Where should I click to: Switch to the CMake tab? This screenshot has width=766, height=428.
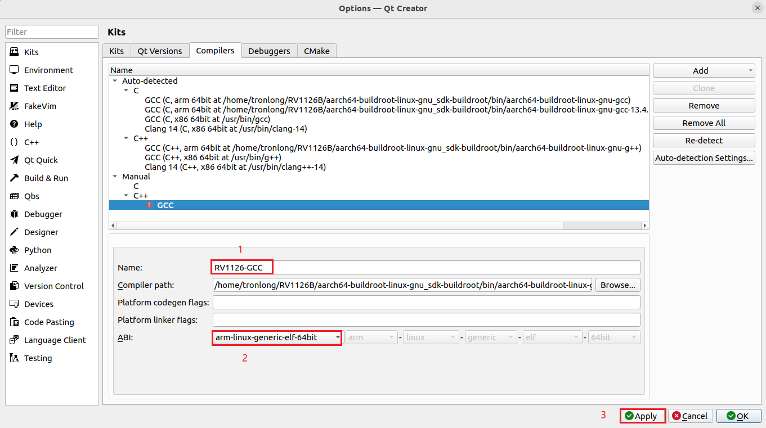[x=317, y=51]
